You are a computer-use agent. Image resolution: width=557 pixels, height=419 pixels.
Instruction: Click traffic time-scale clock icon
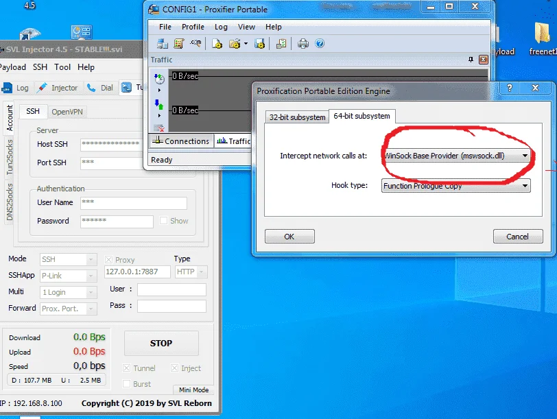160,79
